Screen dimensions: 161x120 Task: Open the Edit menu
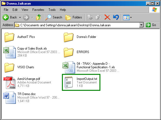point(15,10)
